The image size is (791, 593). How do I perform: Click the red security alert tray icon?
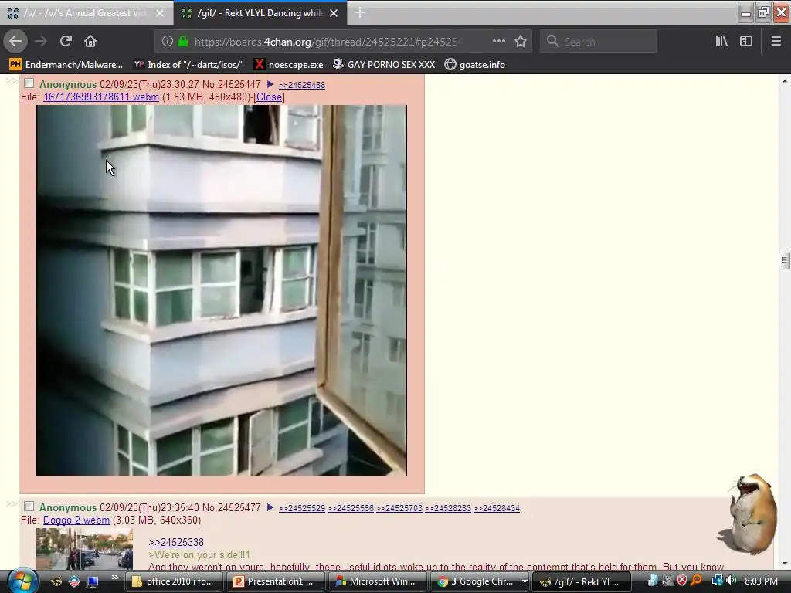681,581
